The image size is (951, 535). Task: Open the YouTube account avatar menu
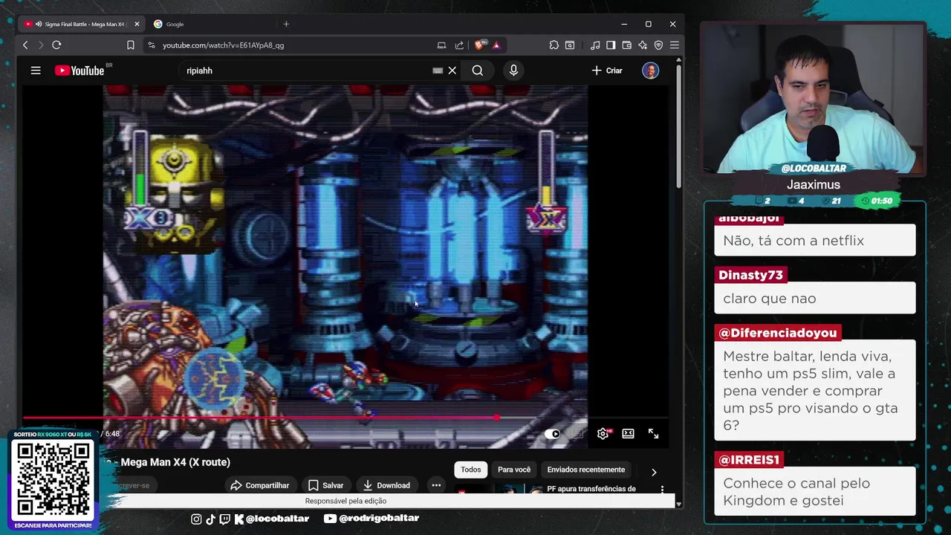coord(651,71)
